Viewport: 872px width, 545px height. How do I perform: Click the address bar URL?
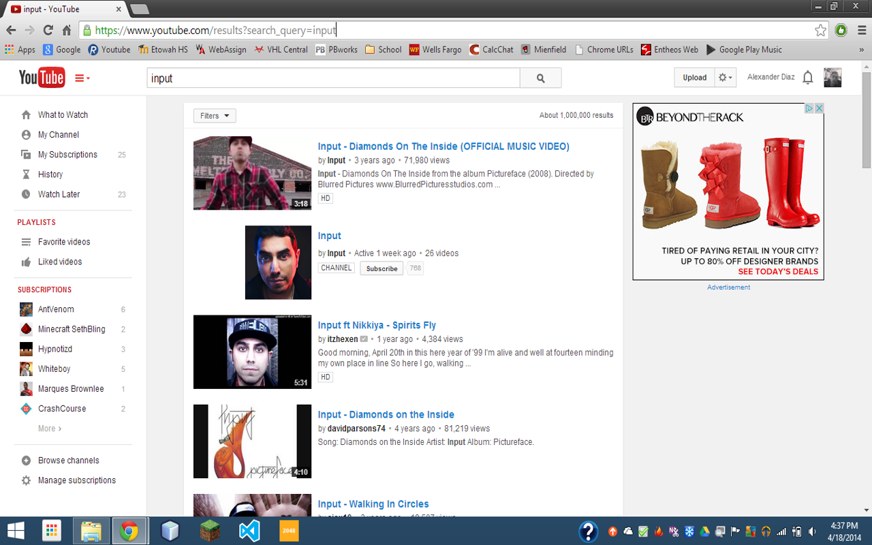click(x=215, y=30)
